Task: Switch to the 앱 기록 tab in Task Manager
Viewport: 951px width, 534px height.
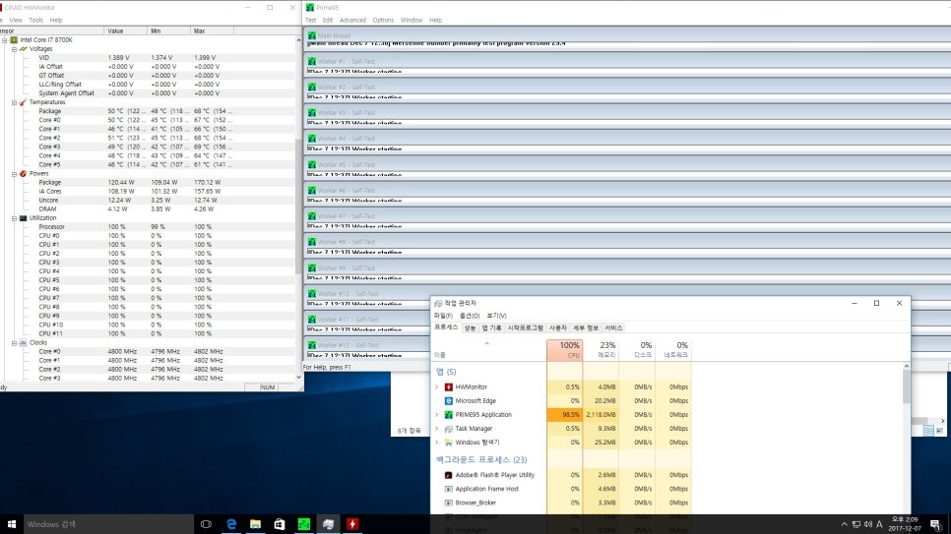Action: (x=492, y=327)
